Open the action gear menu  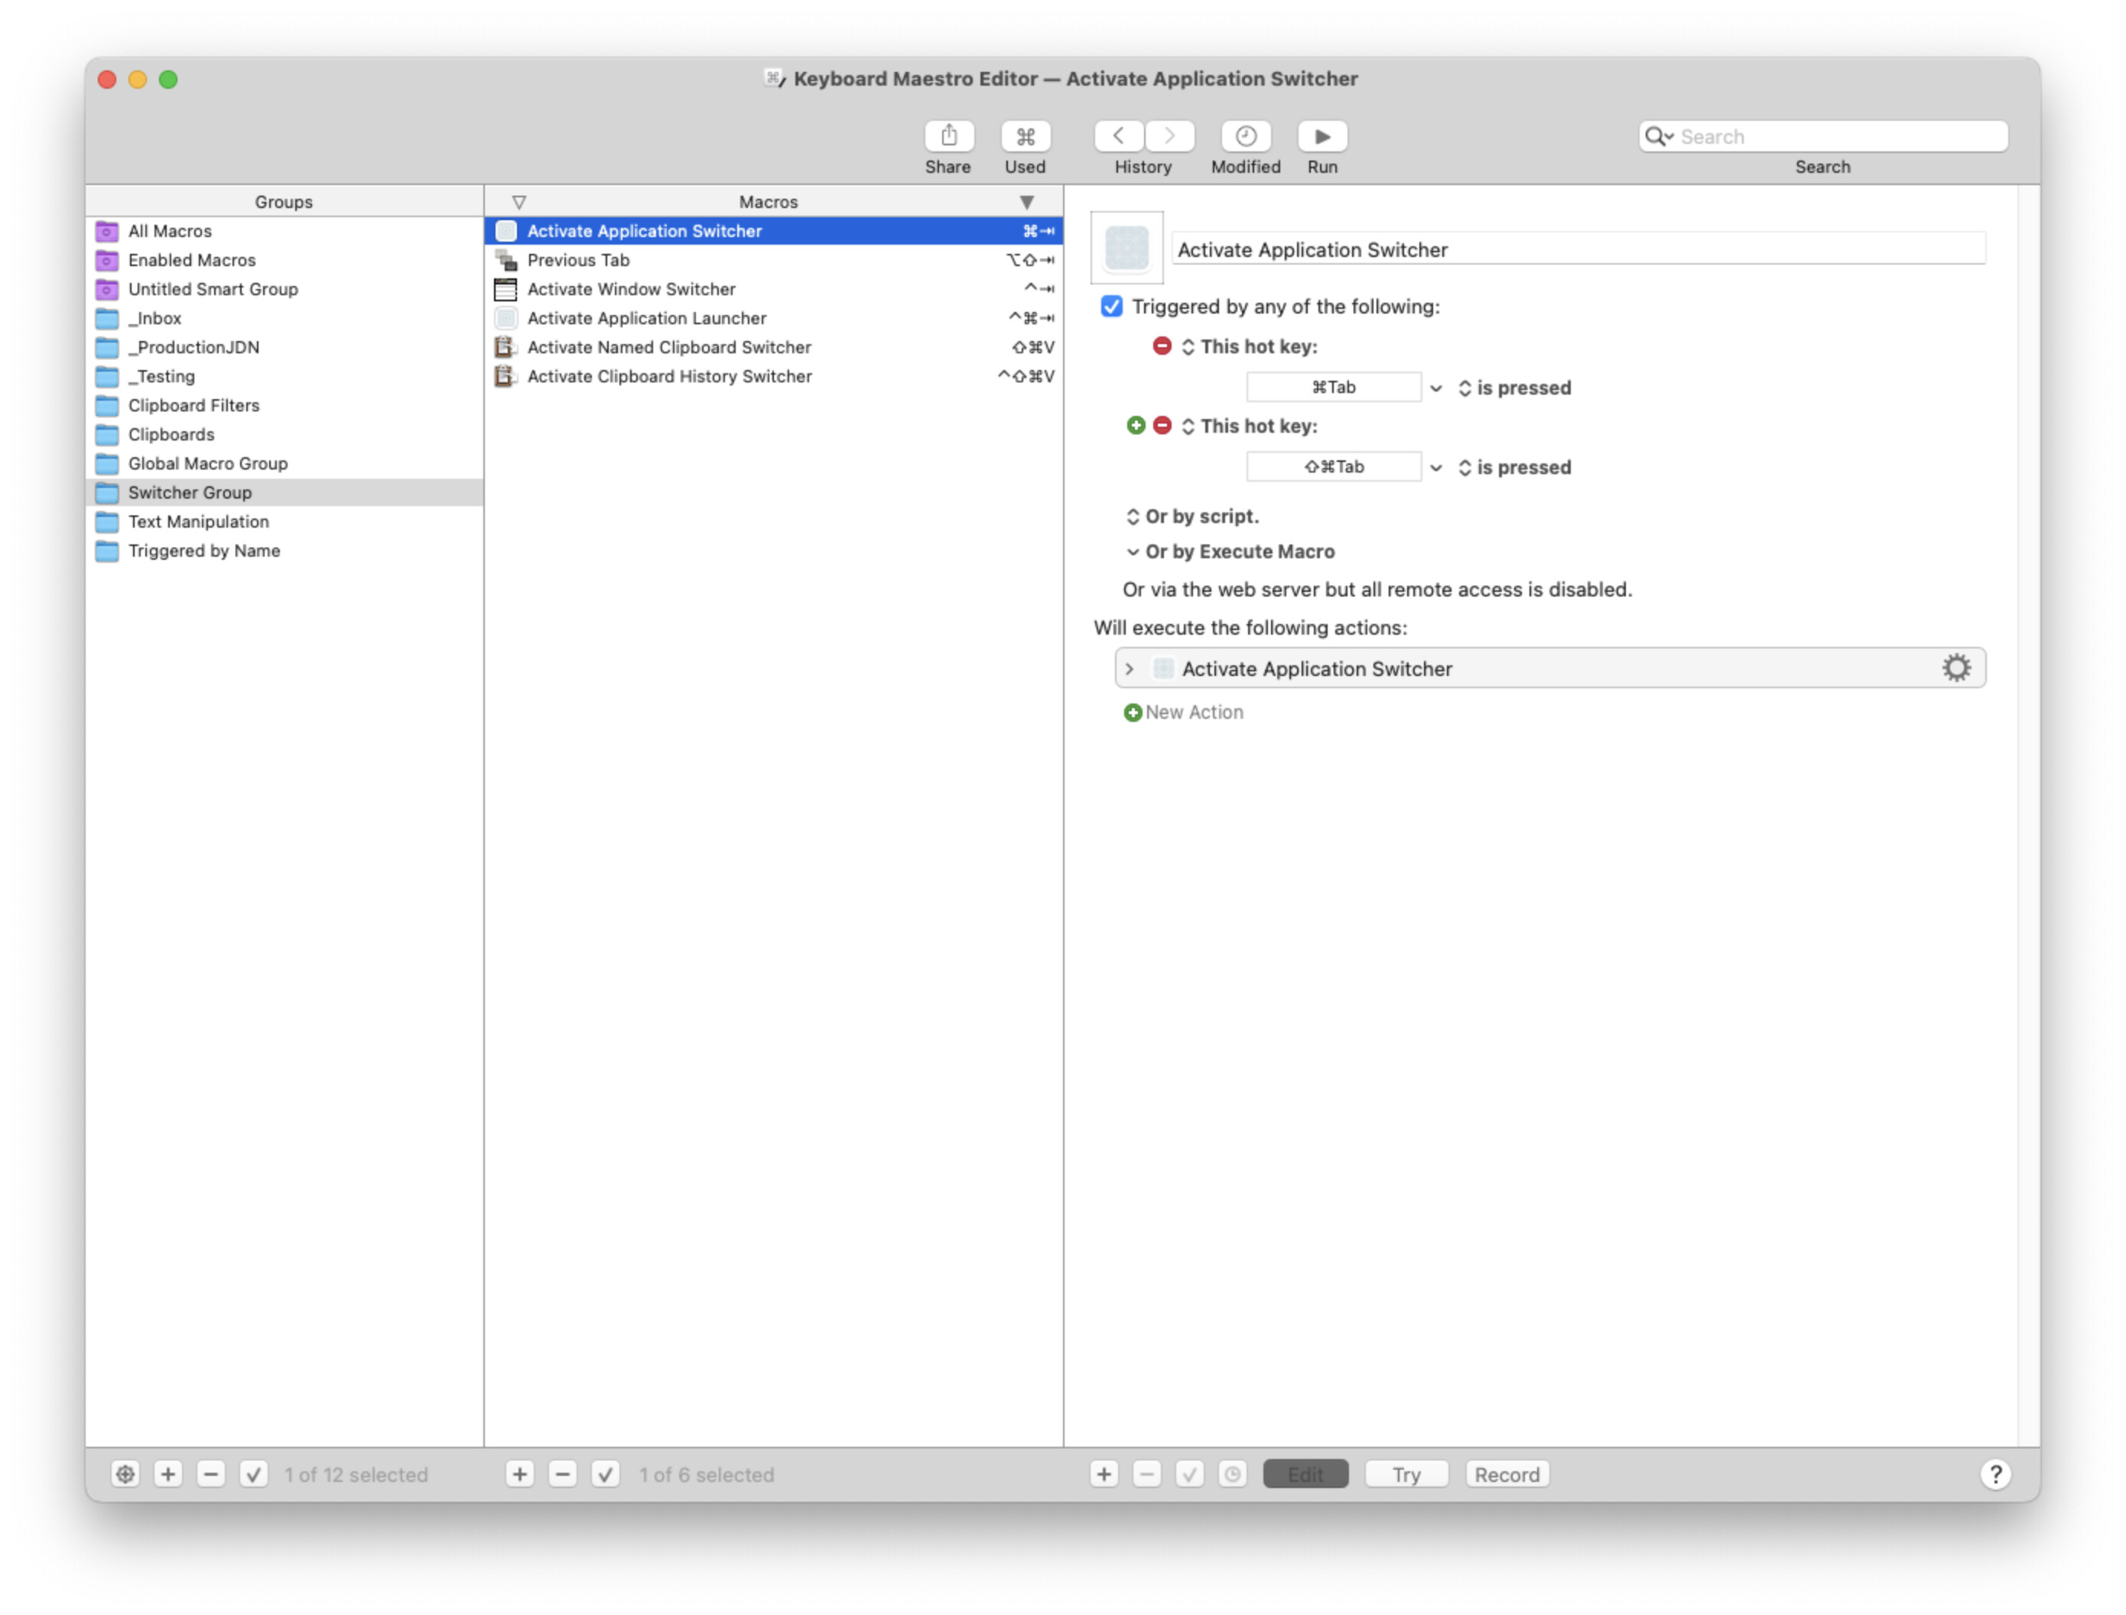1956,668
